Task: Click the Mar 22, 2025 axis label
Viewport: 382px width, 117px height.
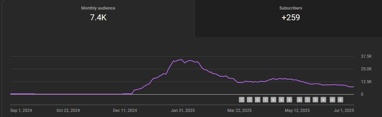Action: click(239, 111)
